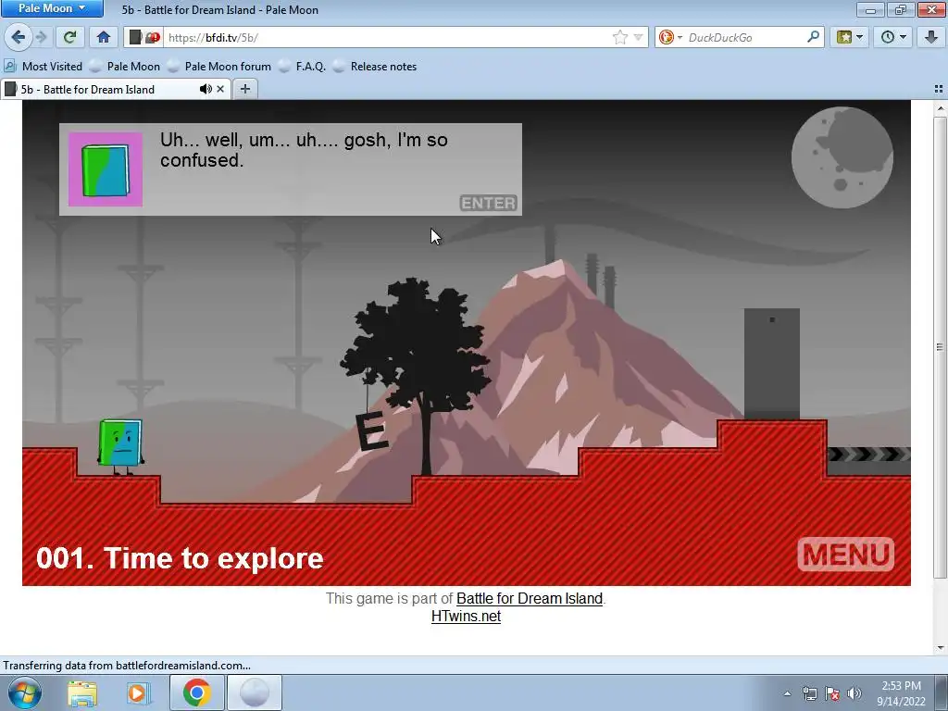Open a new tab with the plus button
Image resolution: width=948 pixels, height=711 pixels.
244,90
